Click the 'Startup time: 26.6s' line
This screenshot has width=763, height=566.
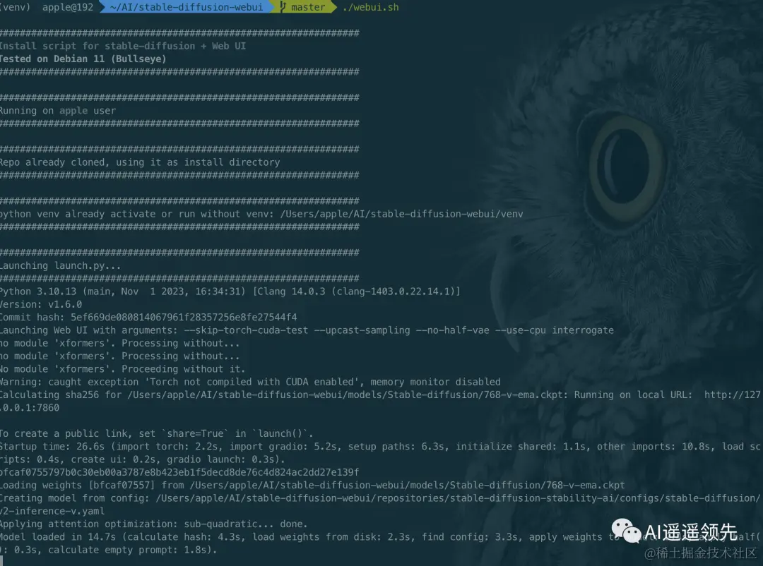click(381, 447)
